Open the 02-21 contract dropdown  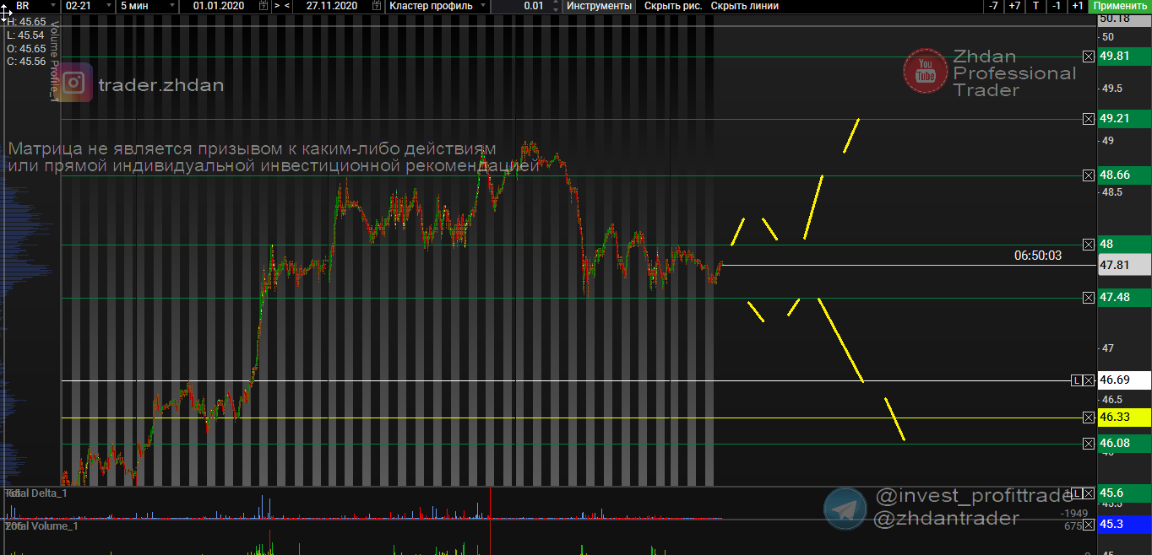89,6
